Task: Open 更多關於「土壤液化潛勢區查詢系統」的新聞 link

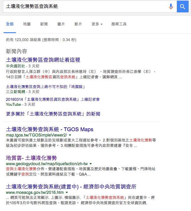Action: (x=53, y=114)
